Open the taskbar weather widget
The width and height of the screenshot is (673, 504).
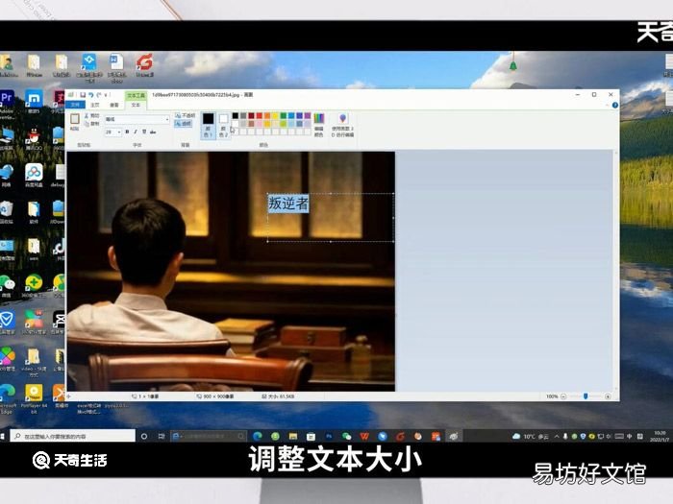tap(531, 436)
